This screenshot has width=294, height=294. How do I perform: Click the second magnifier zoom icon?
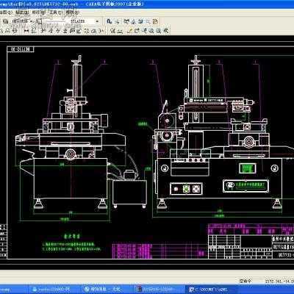pyautogui.click(x=159, y=31)
